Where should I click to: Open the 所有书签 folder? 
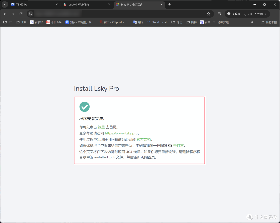(x=269, y=22)
